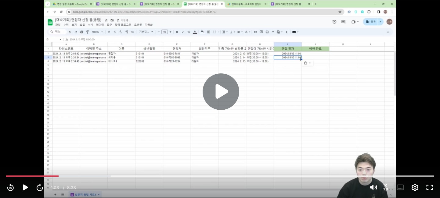
Task: Select the paint format tool
Action: (87, 32)
